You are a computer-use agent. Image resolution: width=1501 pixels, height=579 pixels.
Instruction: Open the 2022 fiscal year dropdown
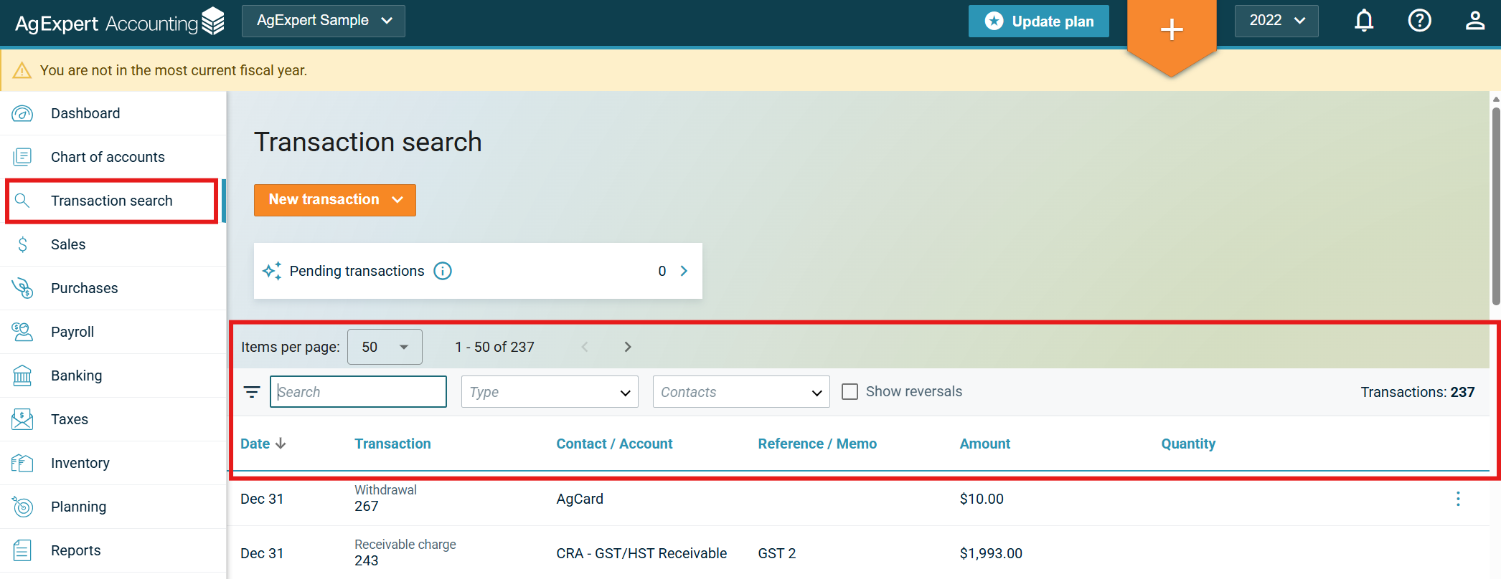1276,21
